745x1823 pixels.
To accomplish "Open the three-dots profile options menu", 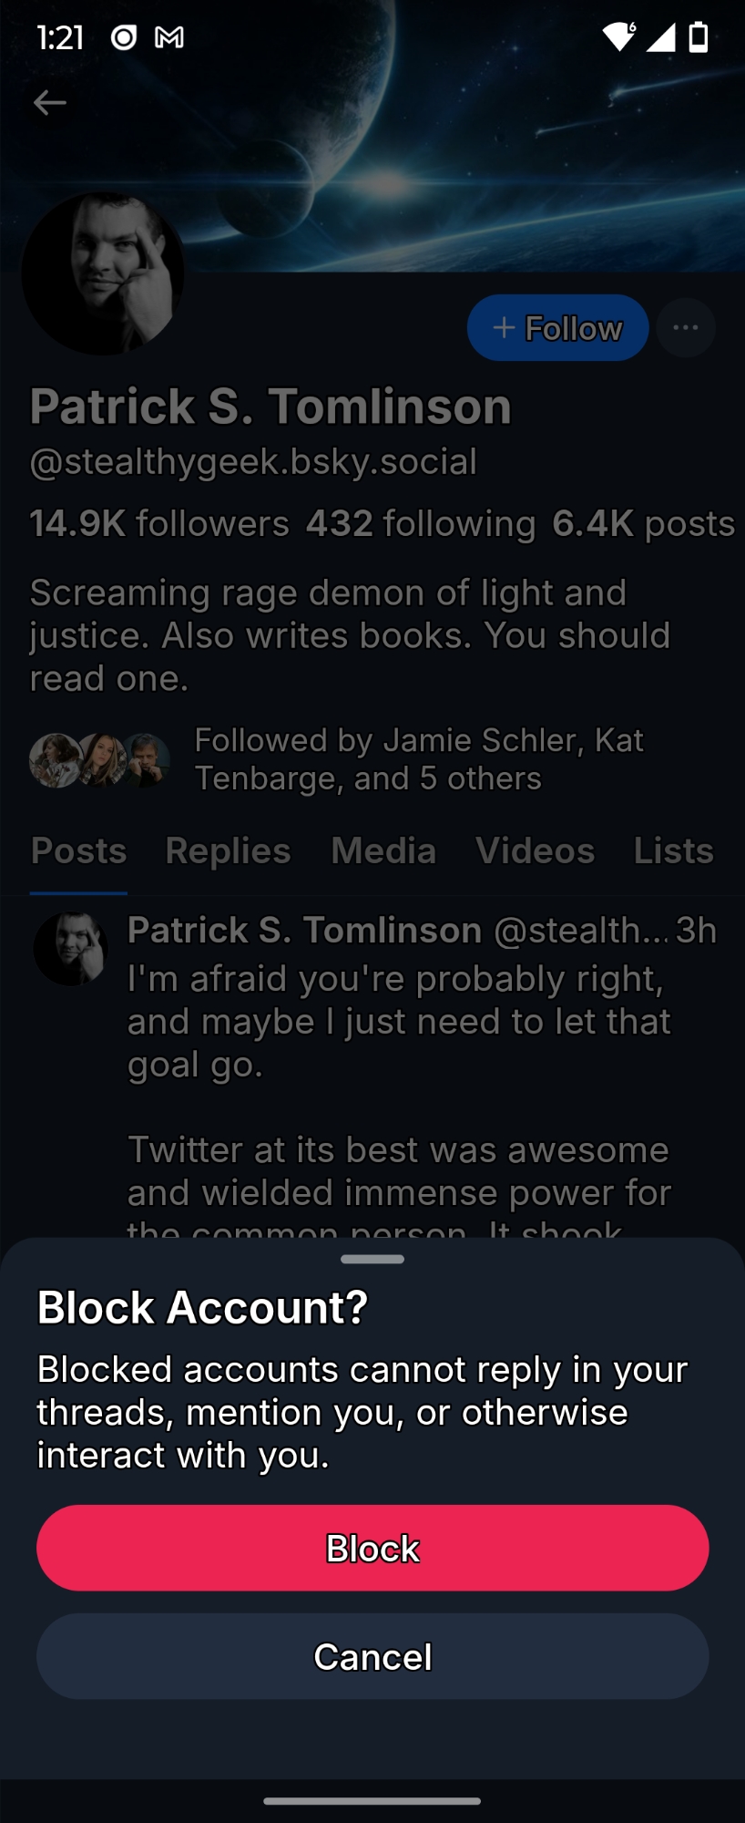I will click(x=686, y=327).
